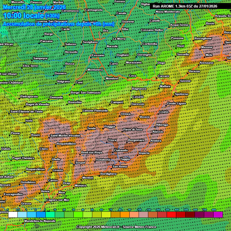Screen dimensions: 231x231
Task: Click the Fossano city label
Action: coord(98,55)
